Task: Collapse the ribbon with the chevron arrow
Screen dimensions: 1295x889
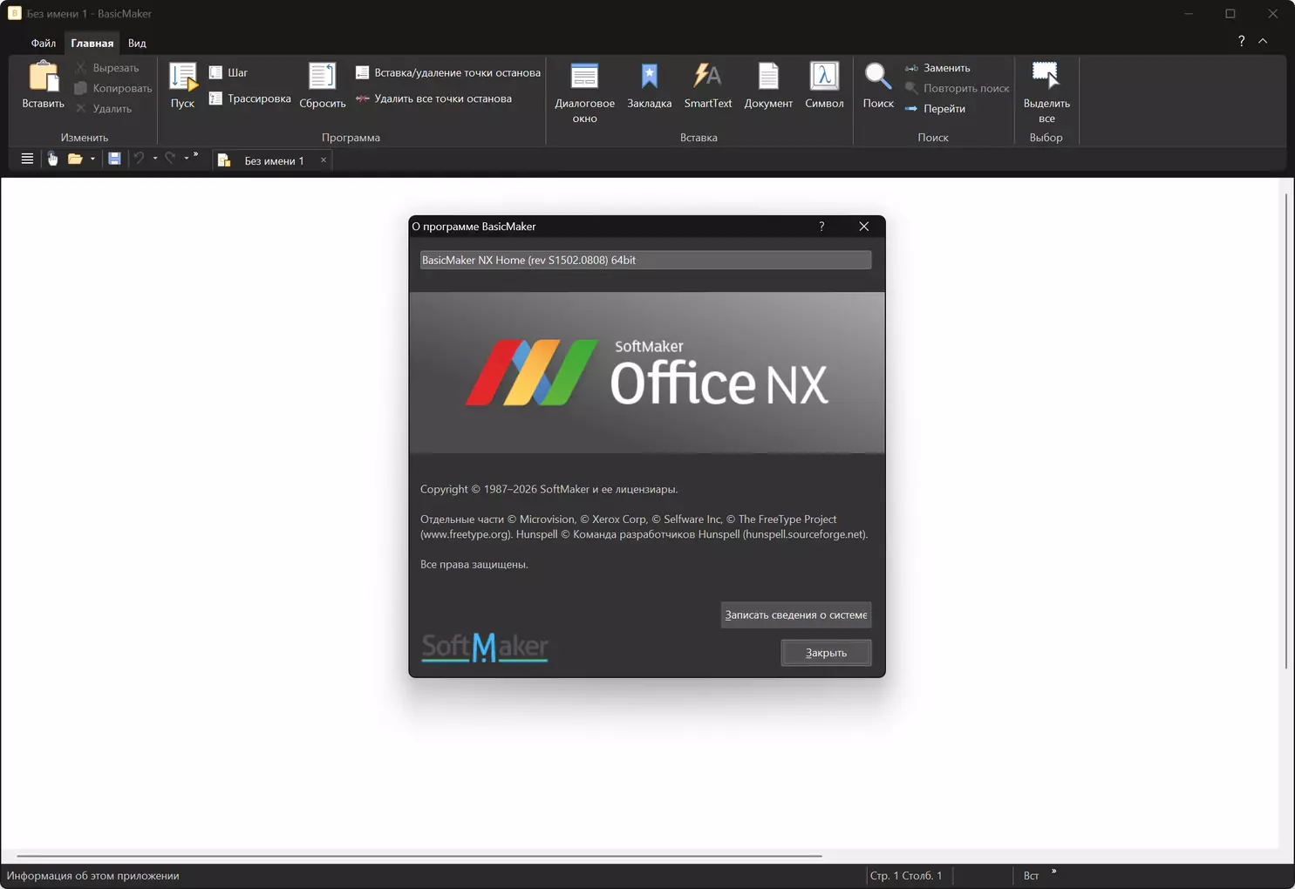Action: coord(1263,41)
